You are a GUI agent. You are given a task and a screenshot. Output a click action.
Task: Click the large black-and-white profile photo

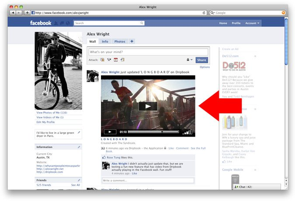[58, 71]
